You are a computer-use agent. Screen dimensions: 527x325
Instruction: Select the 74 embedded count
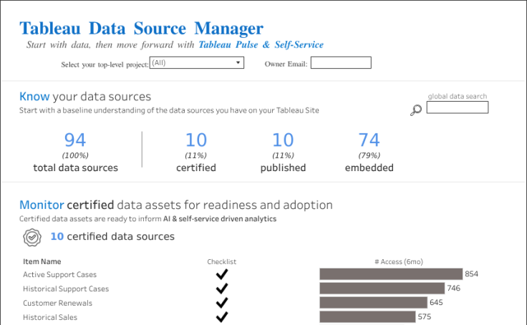tap(369, 140)
